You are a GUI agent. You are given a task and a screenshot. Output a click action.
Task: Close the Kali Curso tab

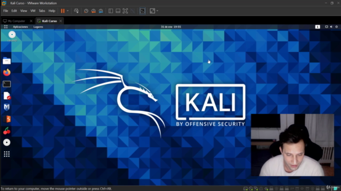(x=61, y=21)
